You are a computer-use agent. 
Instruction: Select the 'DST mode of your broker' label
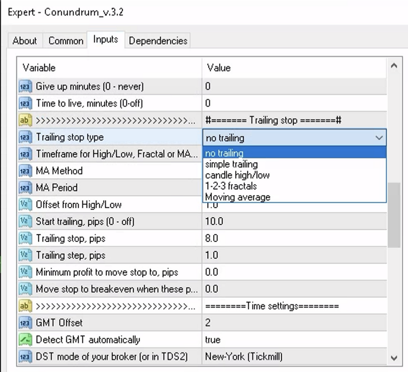(112, 357)
